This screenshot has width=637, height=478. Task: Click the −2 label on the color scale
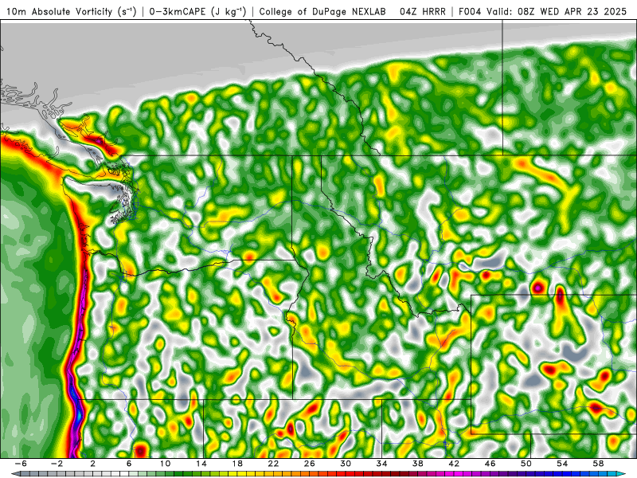(x=57, y=464)
